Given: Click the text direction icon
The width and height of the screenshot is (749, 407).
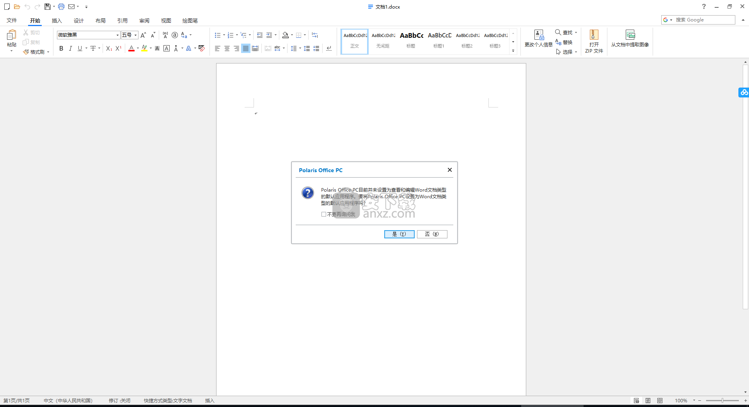Looking at the screenshot, I should (x=315, y=35).
